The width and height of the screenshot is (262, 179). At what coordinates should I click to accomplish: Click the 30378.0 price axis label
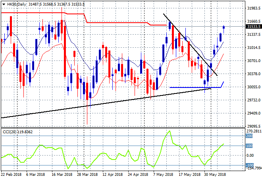coord(254,74)
